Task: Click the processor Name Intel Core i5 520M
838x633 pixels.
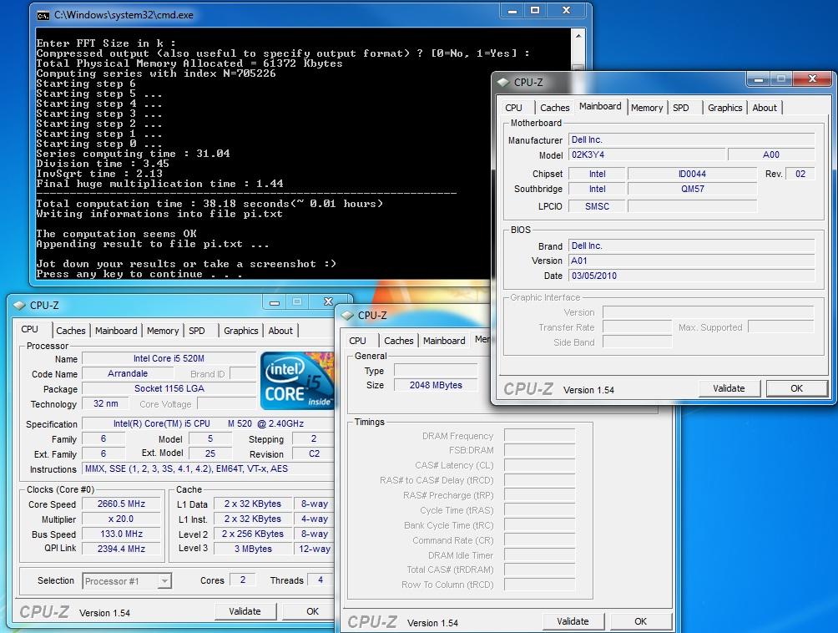Action: (169, 359)
